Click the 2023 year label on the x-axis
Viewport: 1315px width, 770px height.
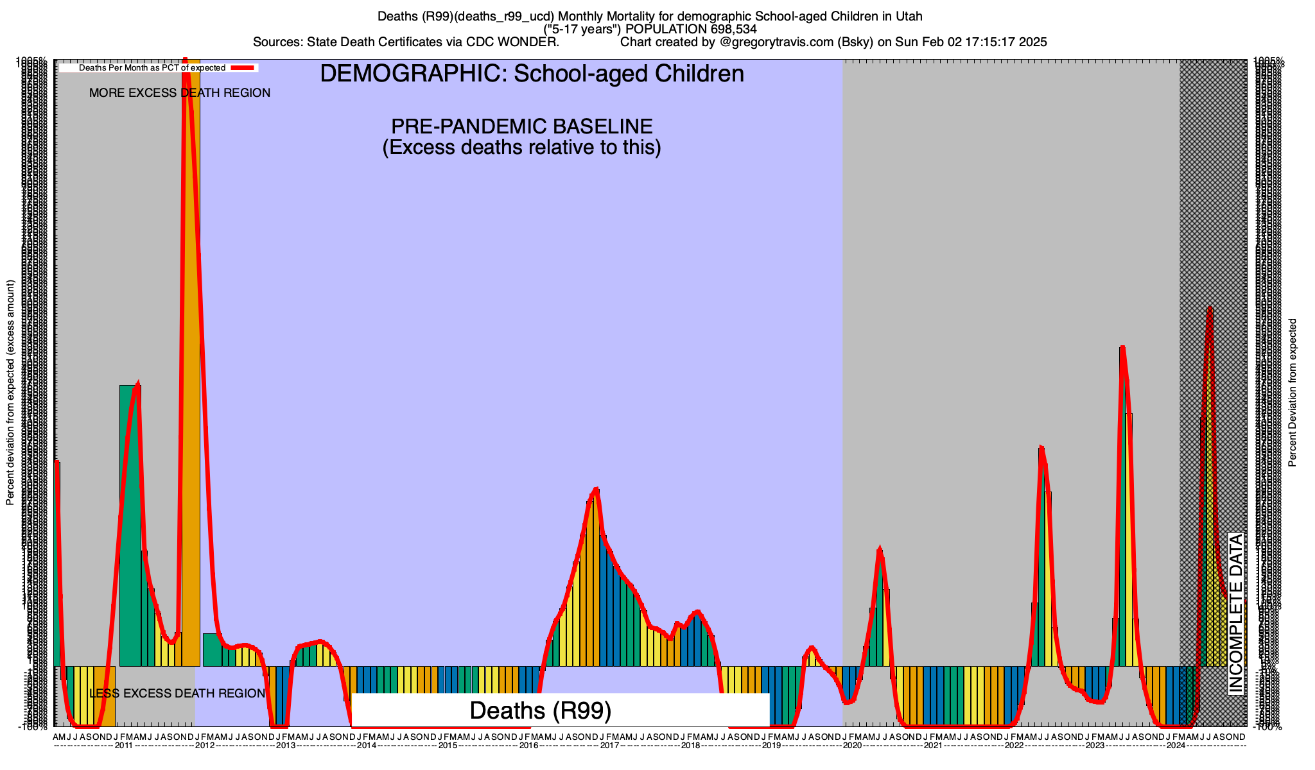click(x=1095, y=746)
